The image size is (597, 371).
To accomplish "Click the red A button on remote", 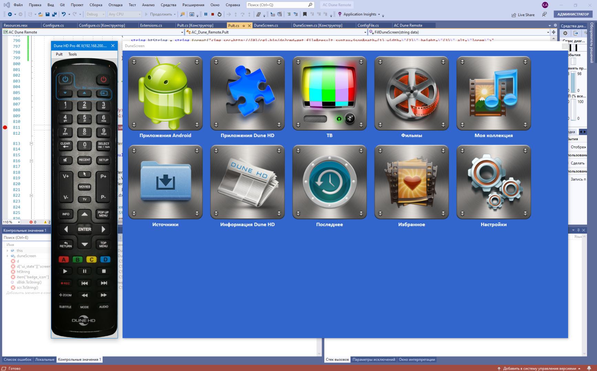I will (64, 259).
